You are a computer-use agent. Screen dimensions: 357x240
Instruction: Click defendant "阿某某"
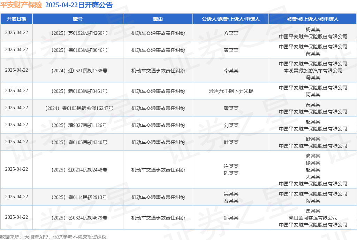(x=313, y=95)
